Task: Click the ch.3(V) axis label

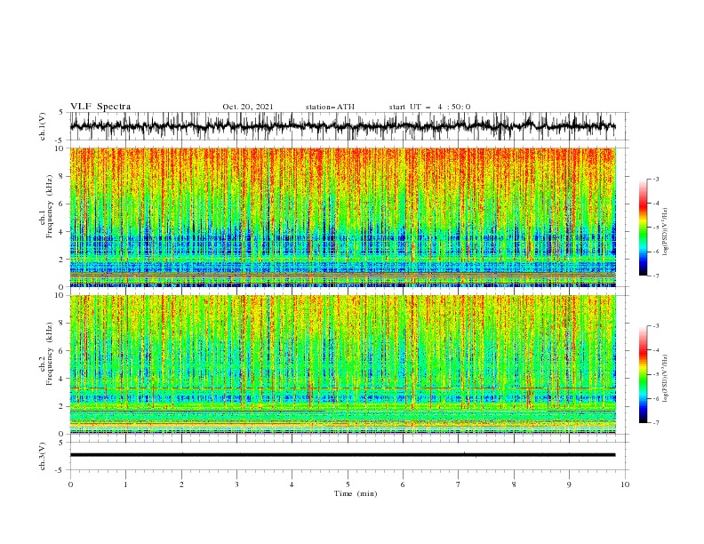Action: click(x=43, y=456)
